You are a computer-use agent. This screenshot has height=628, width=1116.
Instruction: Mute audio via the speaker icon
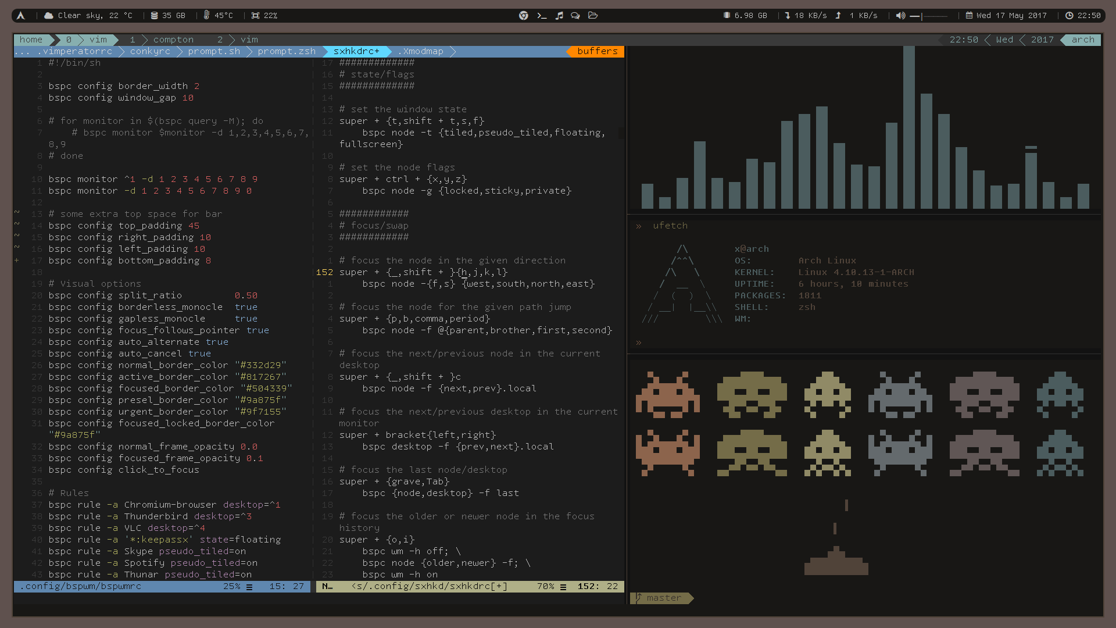tap(900, 16)
